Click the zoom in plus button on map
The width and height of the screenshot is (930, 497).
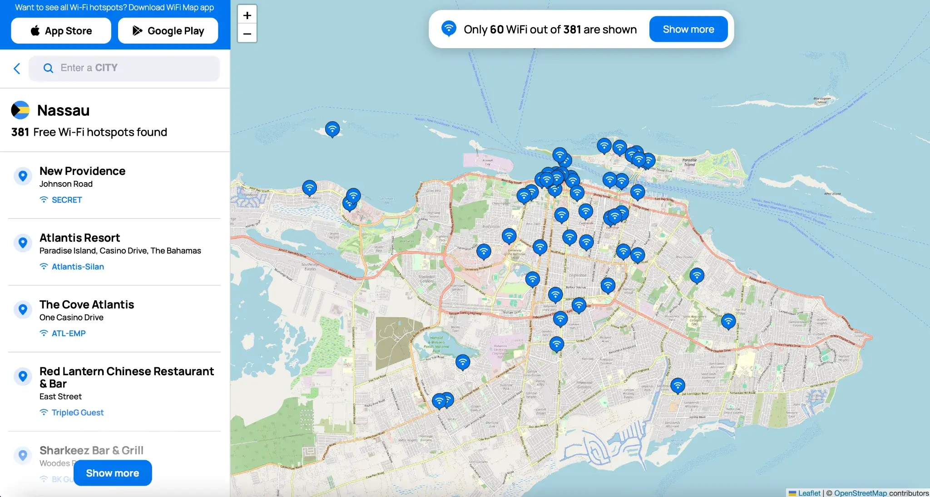point(247,15)
